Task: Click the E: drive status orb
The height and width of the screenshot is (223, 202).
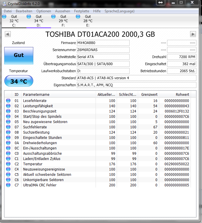Action: pos(78,16)
